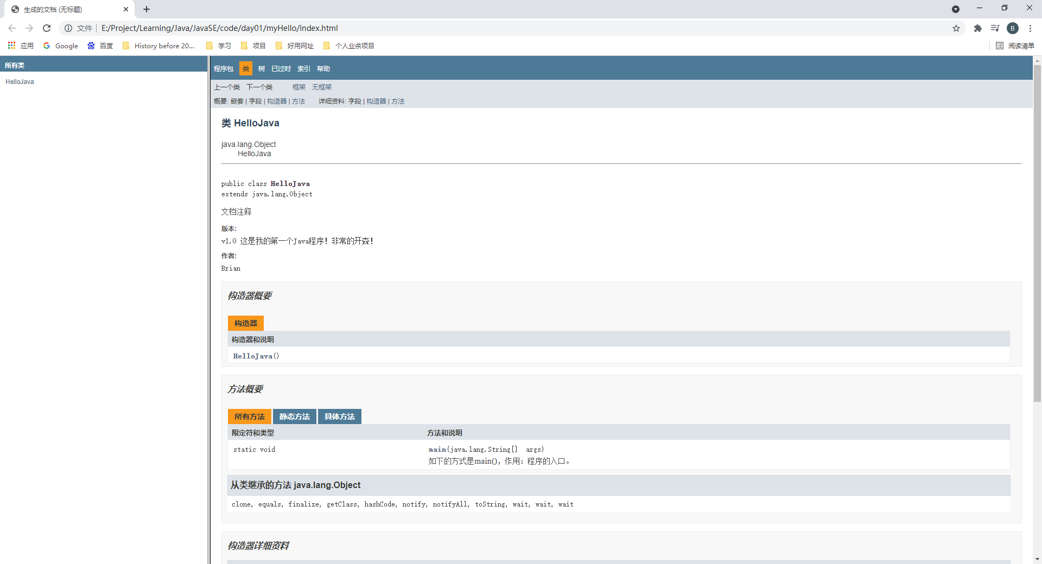Click the 无框架 link
This screenshot has height=564, width=1042.
322,87
